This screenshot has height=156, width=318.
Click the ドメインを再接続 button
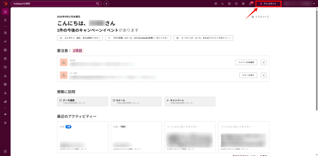pos(246,62)
